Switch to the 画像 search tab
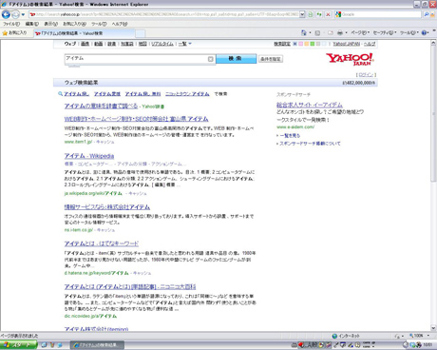The width and height of the screenshot is (437, 350). [x=85, y=44]
